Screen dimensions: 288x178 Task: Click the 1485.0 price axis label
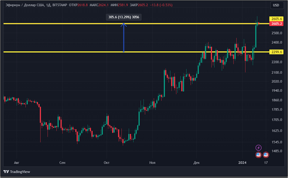point(276,151)
